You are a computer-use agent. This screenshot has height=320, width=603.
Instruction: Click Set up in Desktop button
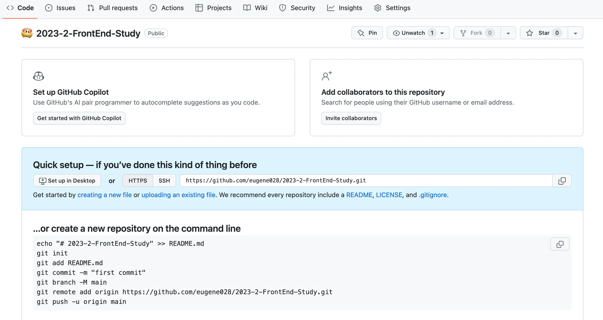tap(67, 181)
